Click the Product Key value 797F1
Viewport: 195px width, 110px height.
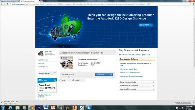coord(93,65)
